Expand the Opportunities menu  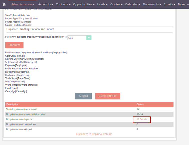tap(84, 4)
